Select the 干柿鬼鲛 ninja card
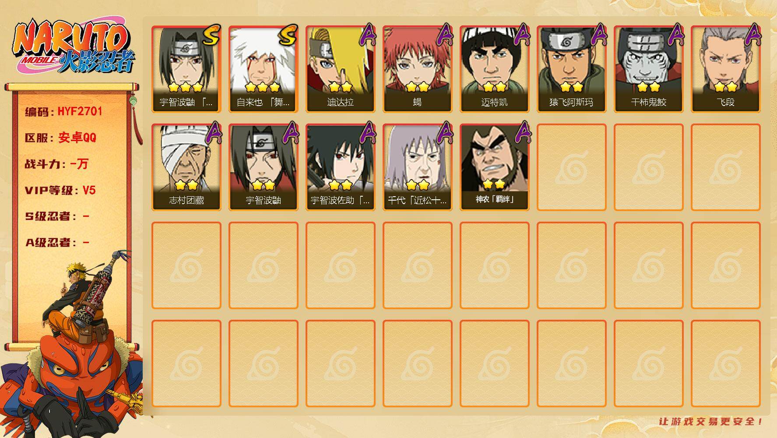 (648, 69)
